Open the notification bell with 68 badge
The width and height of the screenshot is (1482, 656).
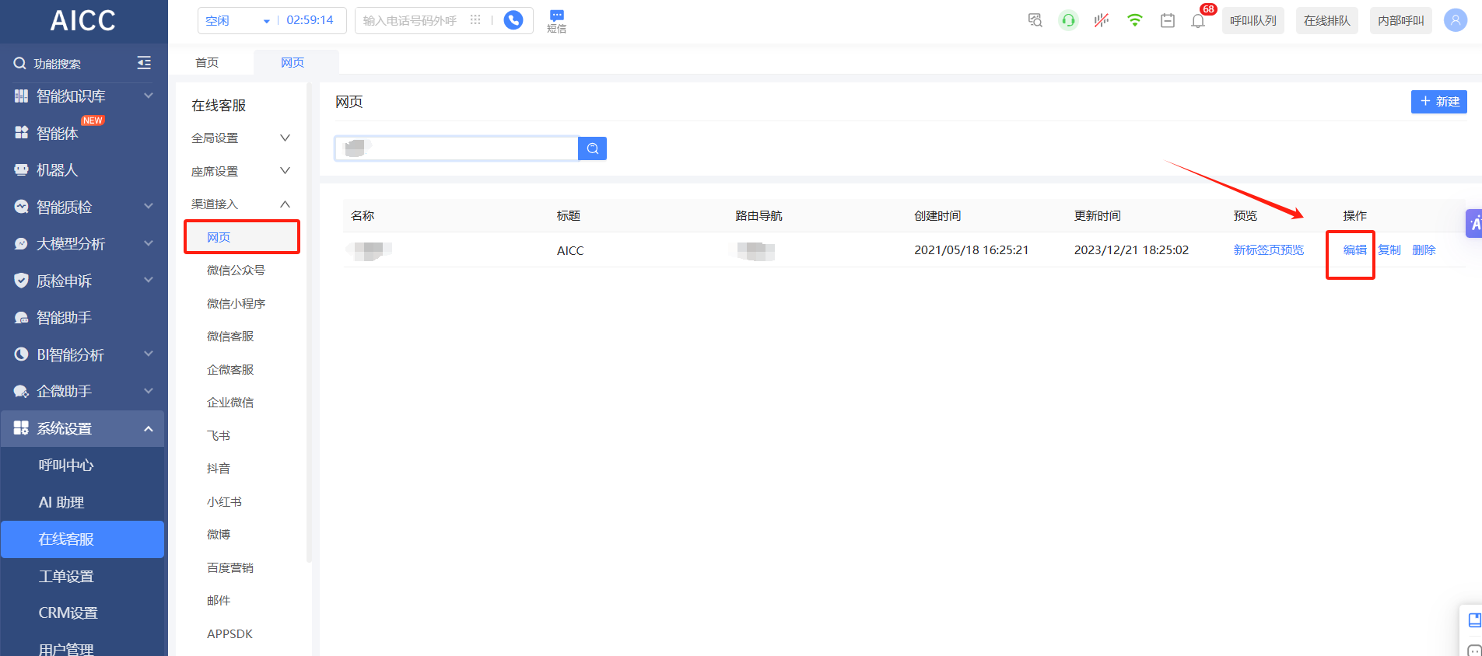point(1199,20)
